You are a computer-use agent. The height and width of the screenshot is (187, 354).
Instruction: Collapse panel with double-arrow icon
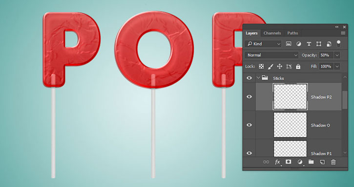click(337, 27)
